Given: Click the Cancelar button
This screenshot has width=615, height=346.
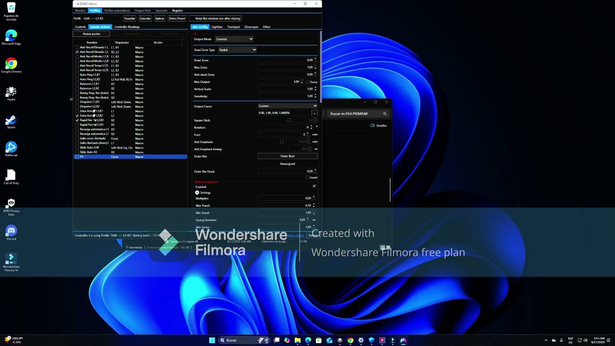Looking at the screenshot, I should (x=145, y=19).
